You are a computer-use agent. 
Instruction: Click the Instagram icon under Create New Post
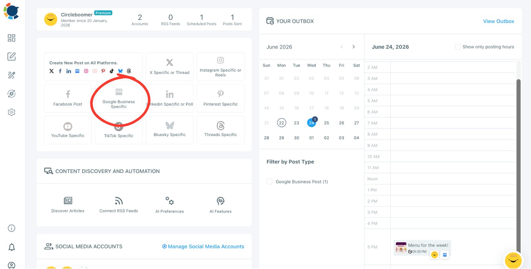click(86, 71)
